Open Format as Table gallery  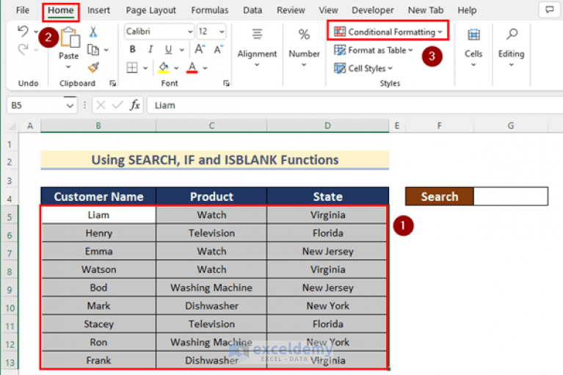click(x=374, y=50)
